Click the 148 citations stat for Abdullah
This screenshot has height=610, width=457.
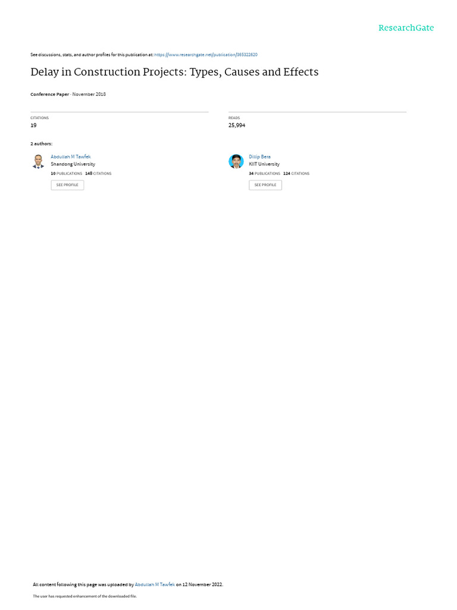point(98,173)
